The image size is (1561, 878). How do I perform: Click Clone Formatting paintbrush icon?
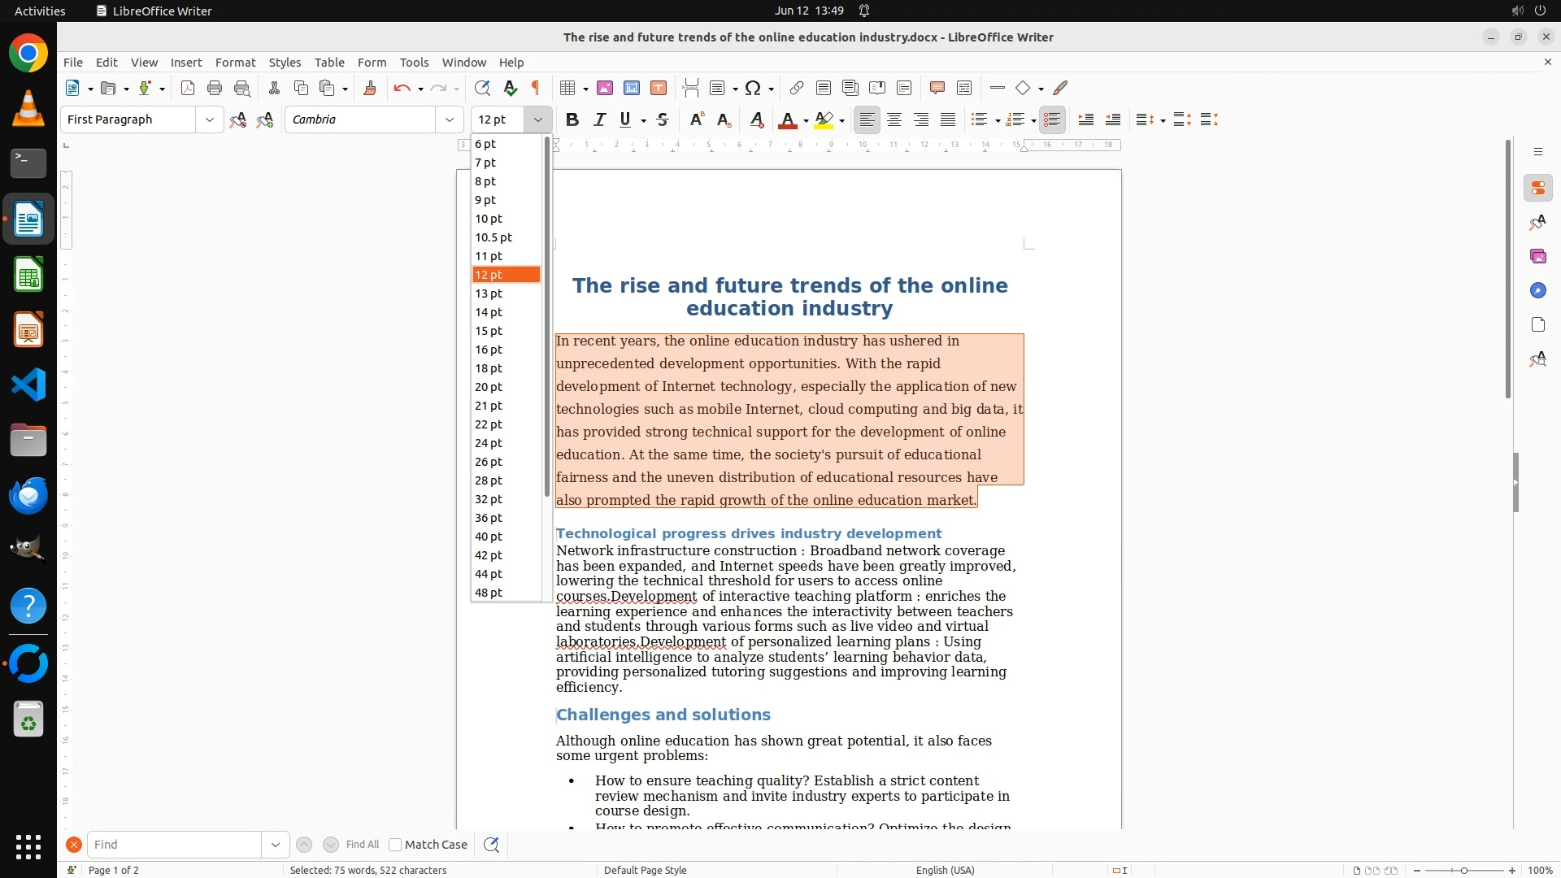click(370, 88)
